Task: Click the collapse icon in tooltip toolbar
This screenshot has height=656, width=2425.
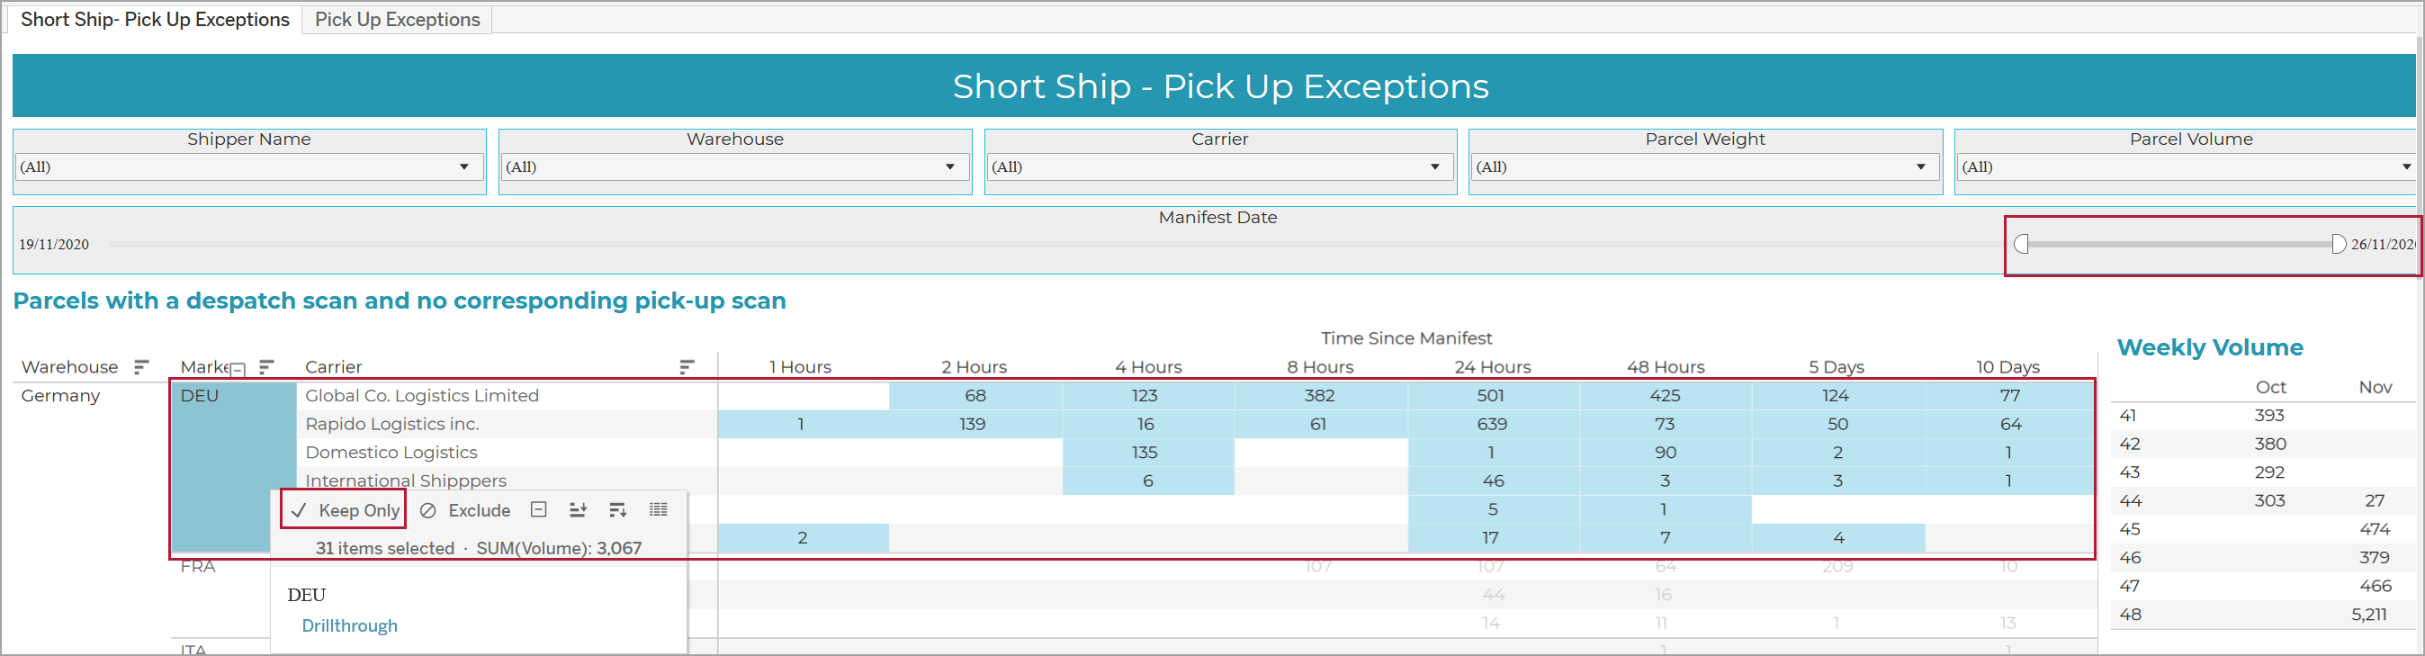Action: point(538,509)
